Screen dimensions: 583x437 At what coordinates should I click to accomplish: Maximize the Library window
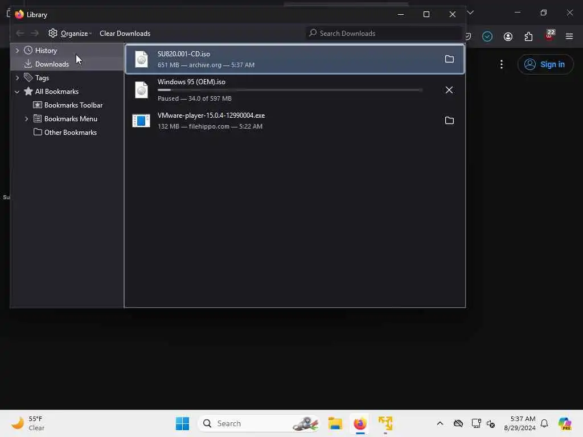tap(426, 14)
